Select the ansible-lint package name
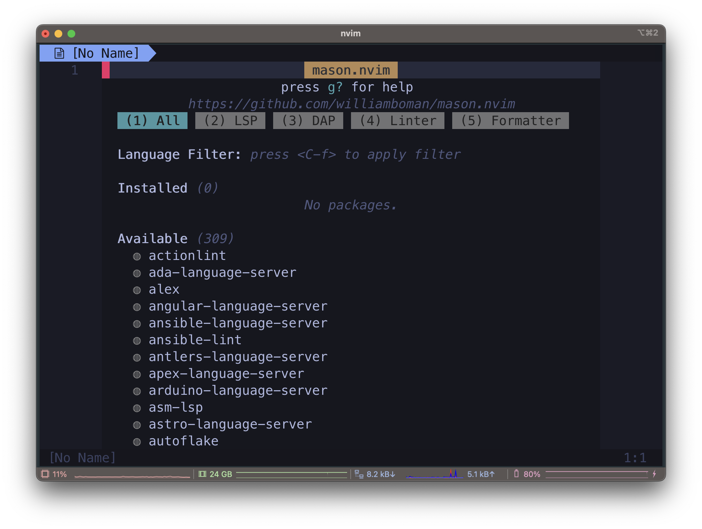The width and height of the screenshot is (702, 529). coord(195,340)
